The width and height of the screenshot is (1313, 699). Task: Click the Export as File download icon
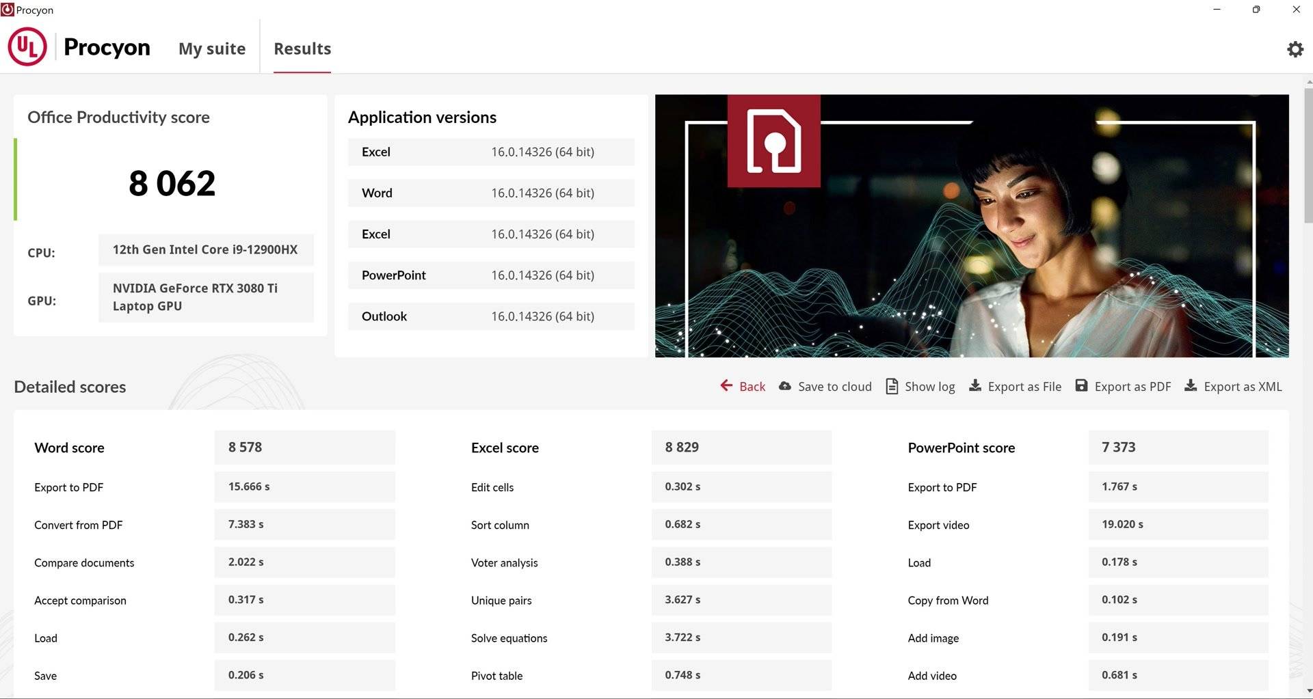[x=974, y=386]
